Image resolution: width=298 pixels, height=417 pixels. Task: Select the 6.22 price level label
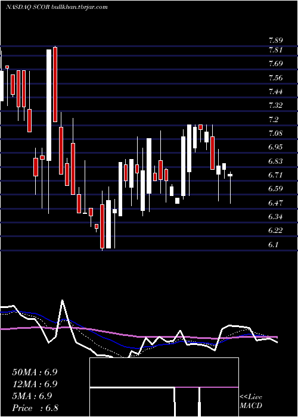(x=275, y=231)
